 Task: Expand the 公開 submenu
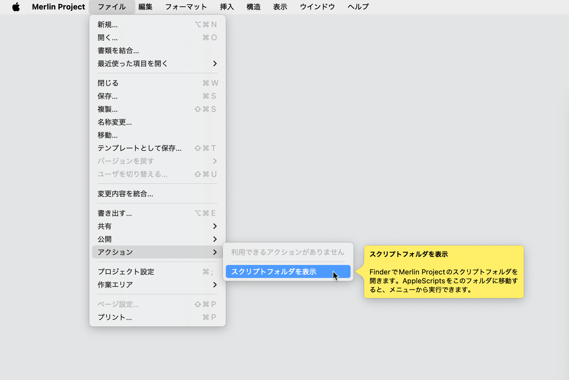(158, 239)
